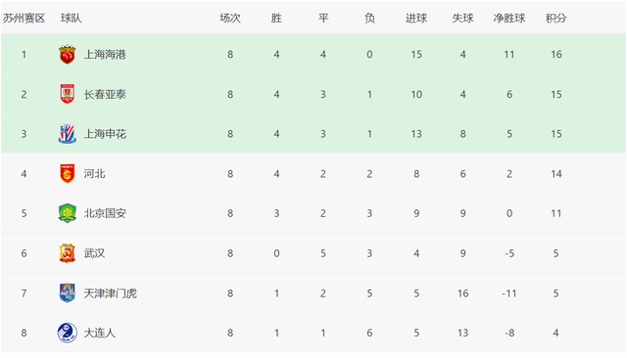Viewport: 627px width, 358px height.
Task: Open the 长春亚泰 team name link
Action: (105, 94)
